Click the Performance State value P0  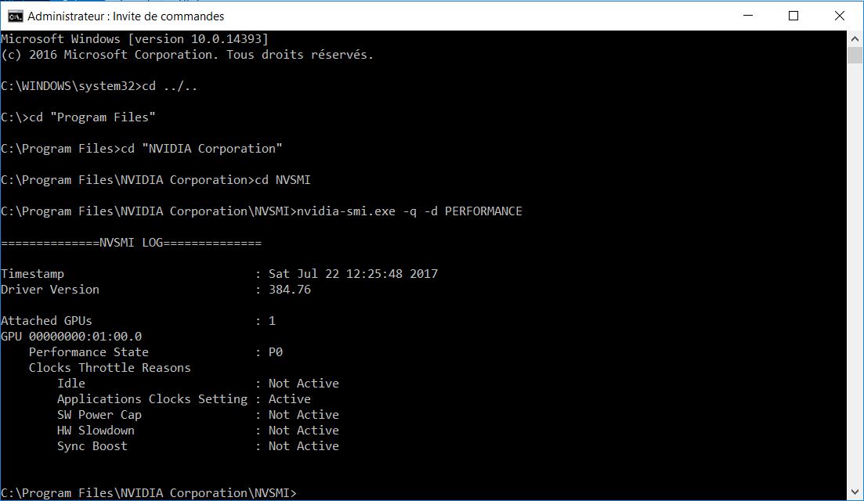point(275,352)
